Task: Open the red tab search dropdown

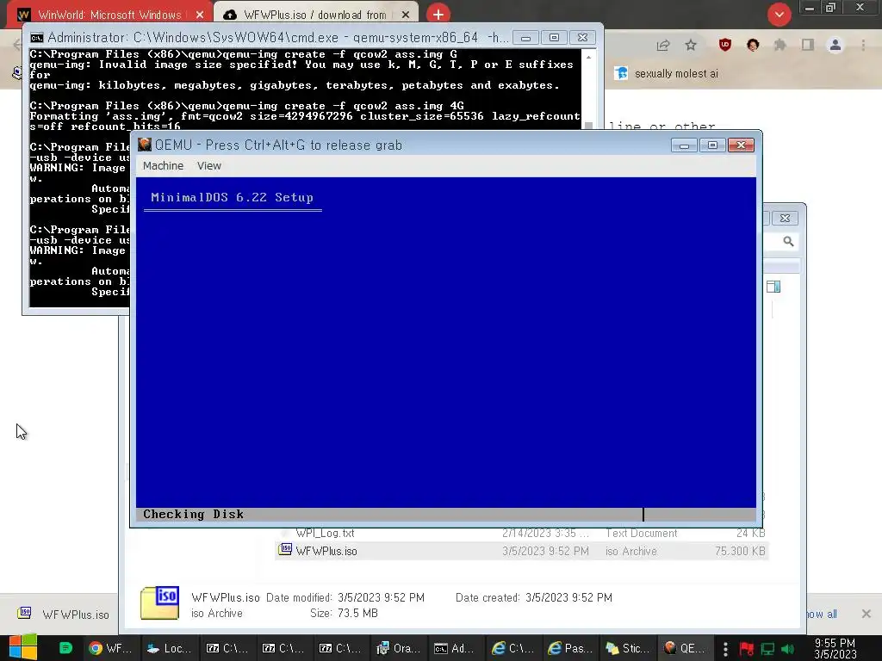Action: coord(779,15)
